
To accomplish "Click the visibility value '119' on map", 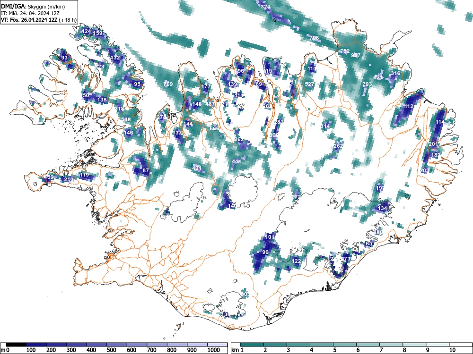I will pos(84,175).
